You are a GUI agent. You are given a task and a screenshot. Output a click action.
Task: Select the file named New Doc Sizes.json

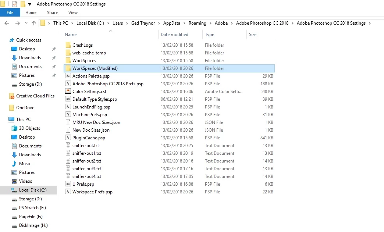point(91,130)
